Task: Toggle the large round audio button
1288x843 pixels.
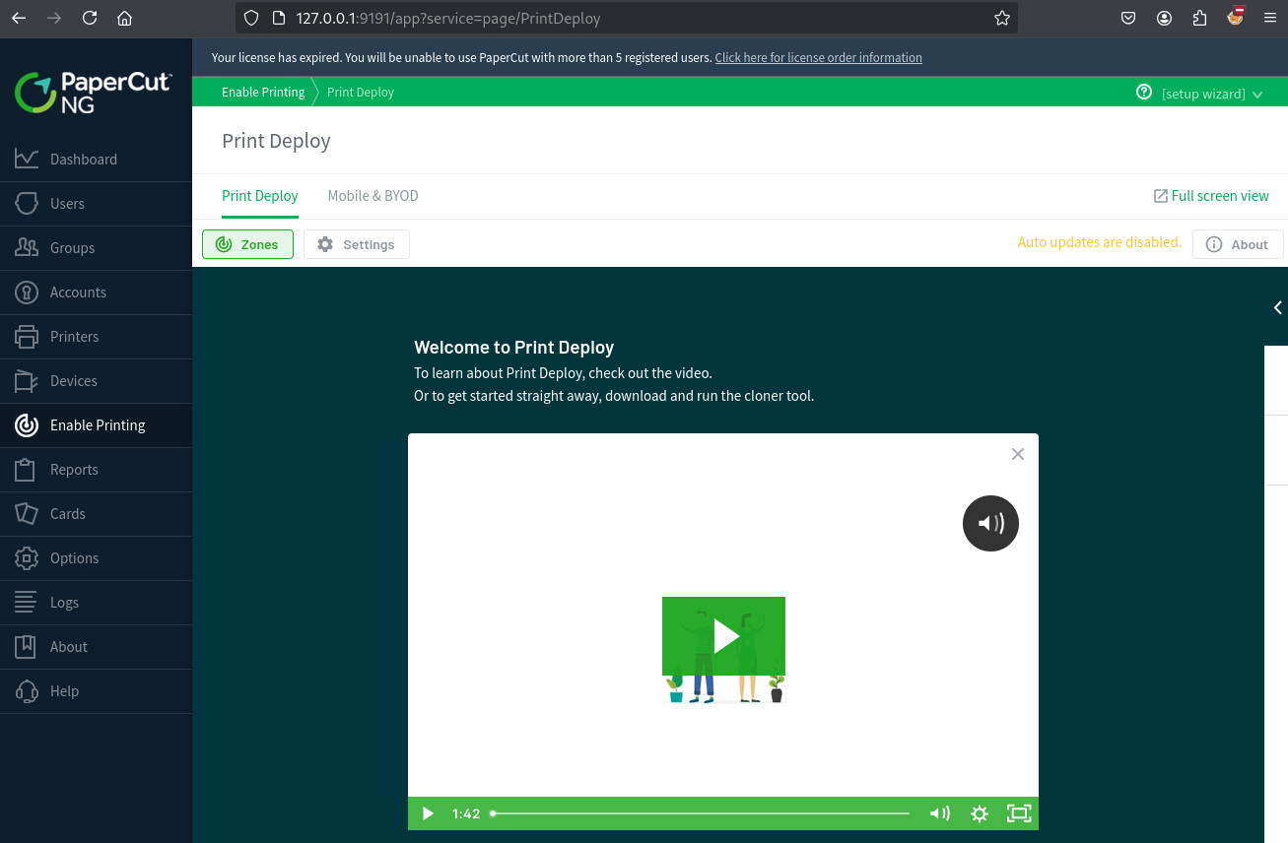Action: pyautogui.click(x=990, y=523)
